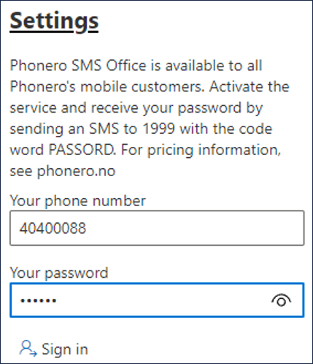
Task: Click empty space in the phone number box
Action: [x=195, y=228]
